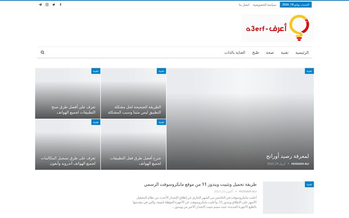Click the a3erf lightbulb logo
This screenshot has height=218, width=349.
click(278, 28)
